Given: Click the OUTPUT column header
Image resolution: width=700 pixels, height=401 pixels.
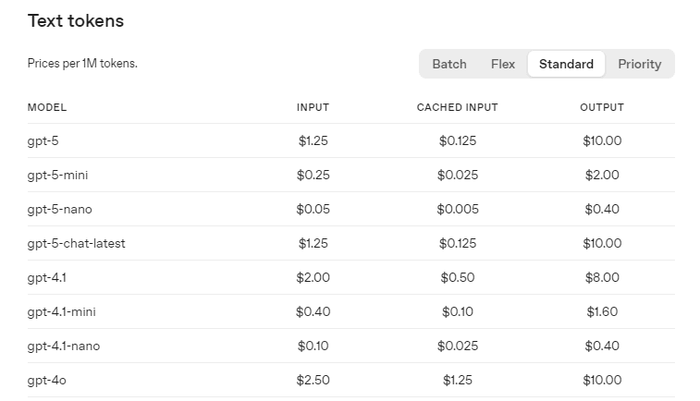Looking at the screenshot, I should (602, 107).
